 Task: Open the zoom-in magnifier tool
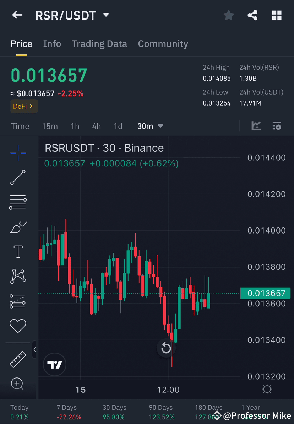click(17, 384)
